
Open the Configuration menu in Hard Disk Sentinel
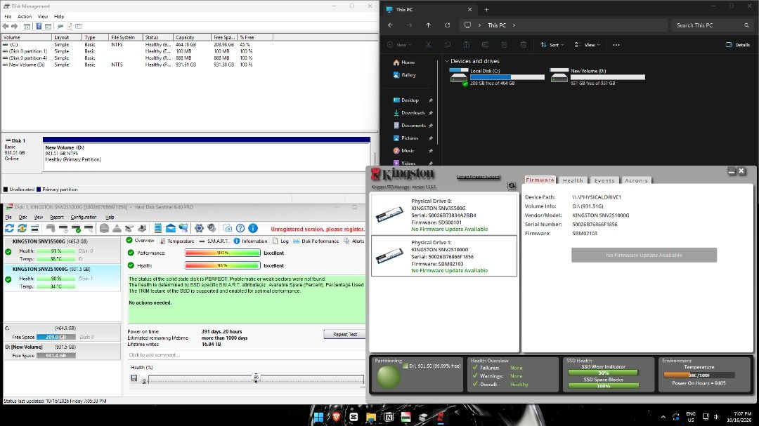(83, 217)
